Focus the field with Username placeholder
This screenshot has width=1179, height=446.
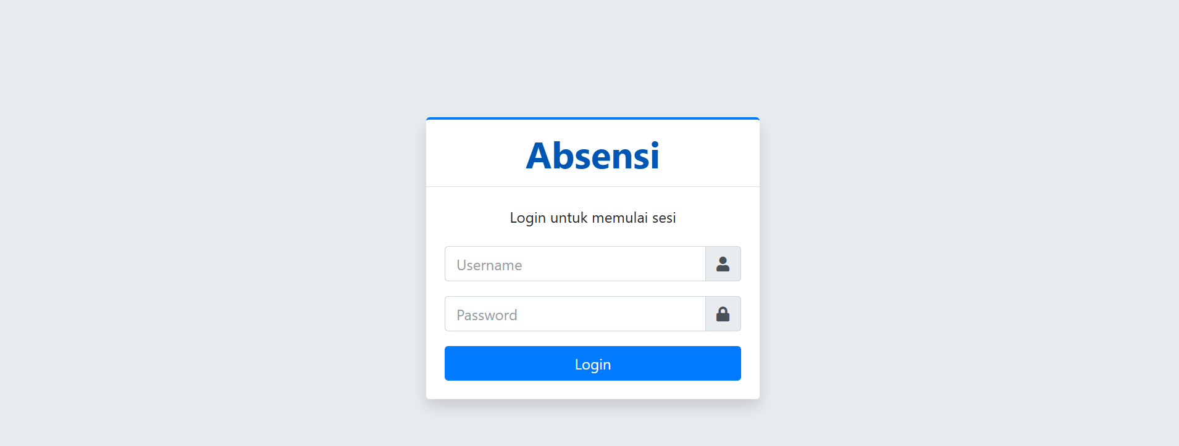(575, 264)
